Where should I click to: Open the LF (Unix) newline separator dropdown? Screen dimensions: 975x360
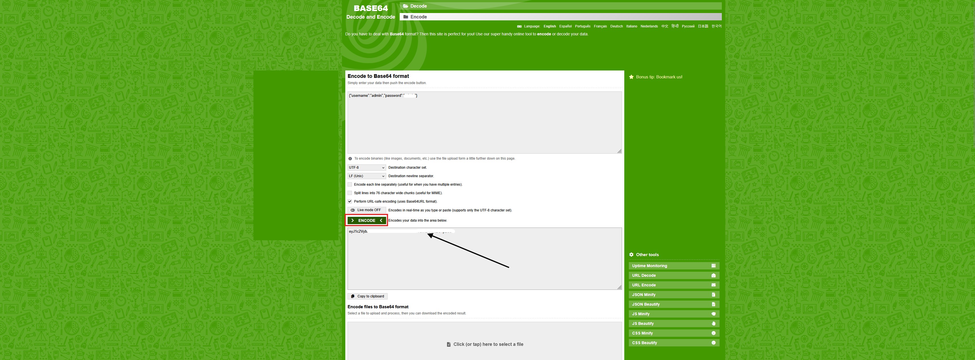click(366, 176)
